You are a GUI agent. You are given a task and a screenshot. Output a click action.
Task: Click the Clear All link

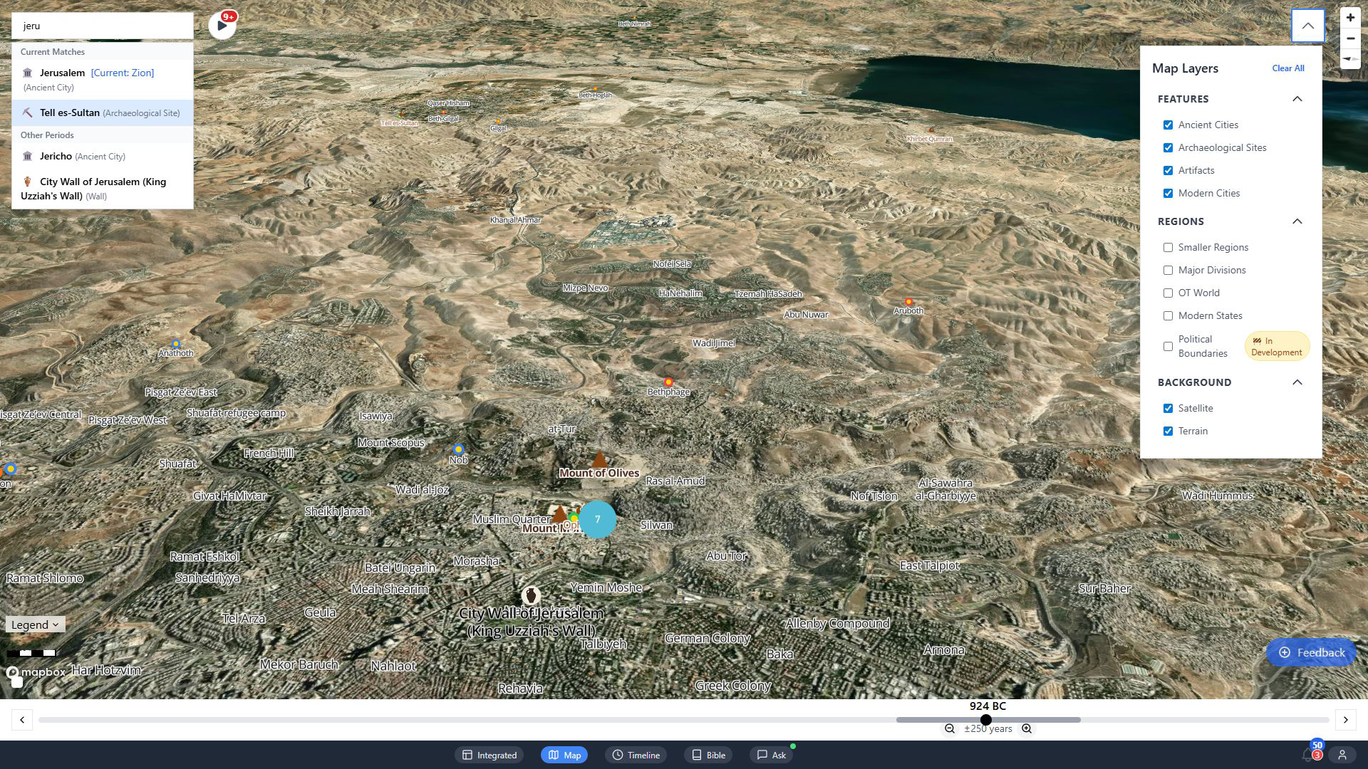(x=1287, y=68)
